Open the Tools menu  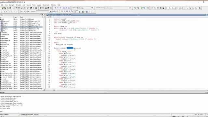[x=34, y=5]
